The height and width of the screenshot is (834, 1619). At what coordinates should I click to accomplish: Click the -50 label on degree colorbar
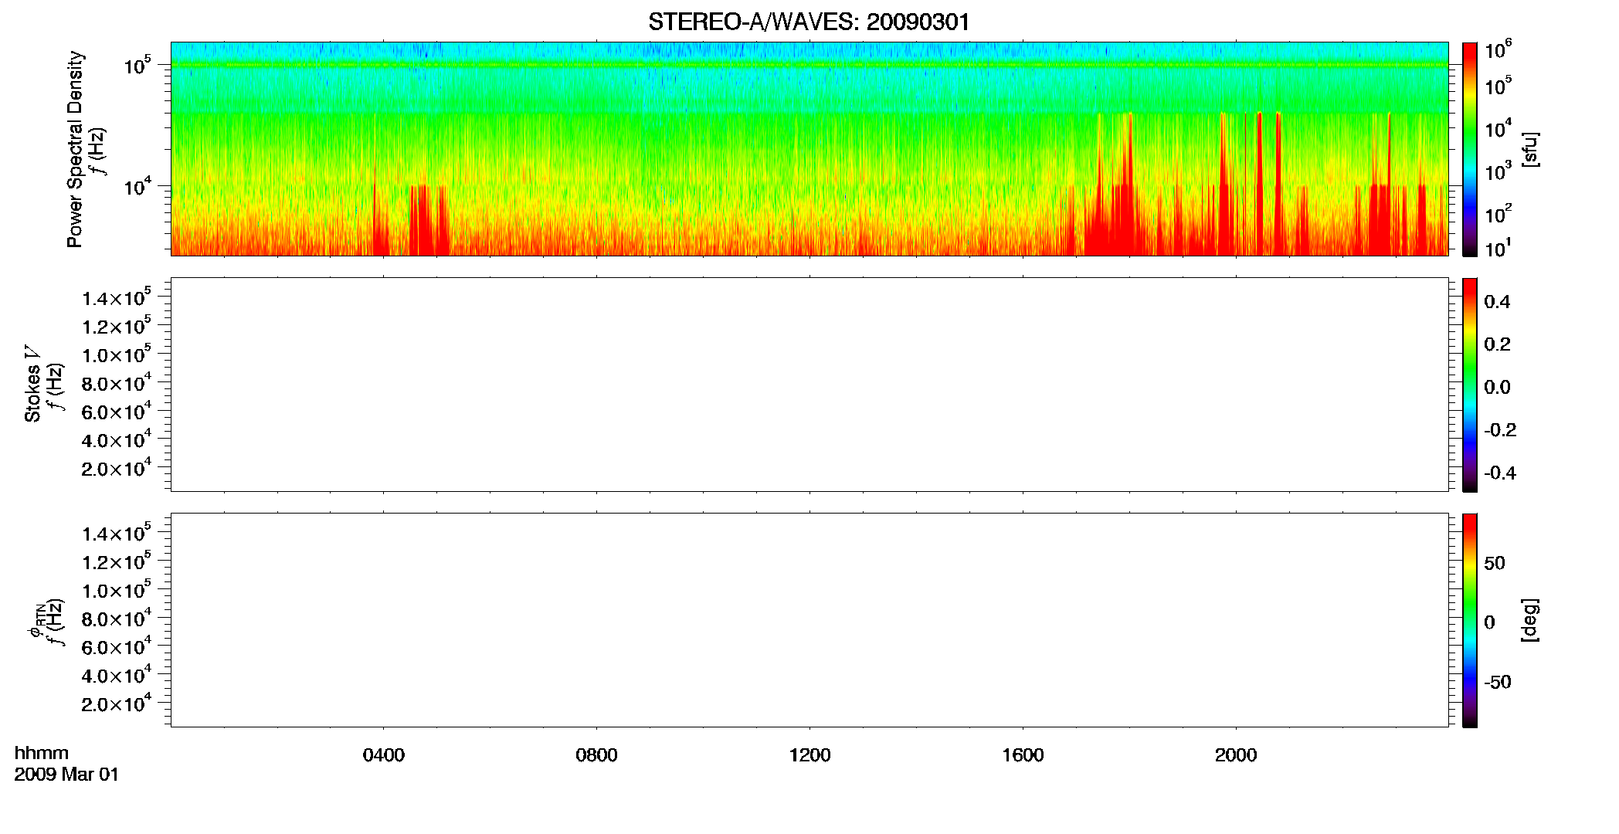(1498, 683)
